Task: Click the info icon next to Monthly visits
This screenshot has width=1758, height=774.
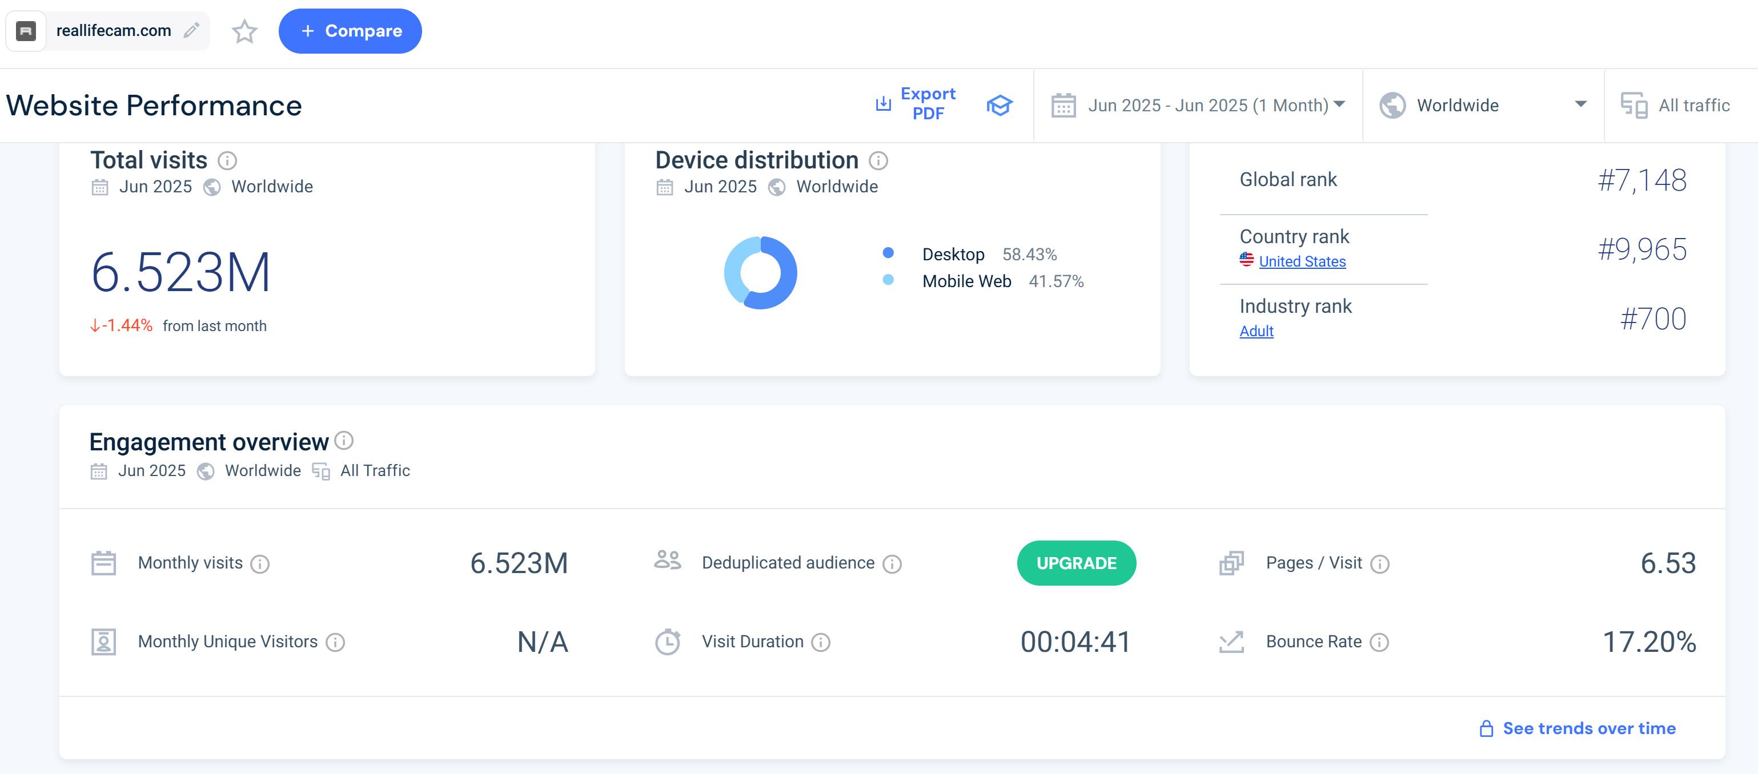Action: (x=260, y=564)
